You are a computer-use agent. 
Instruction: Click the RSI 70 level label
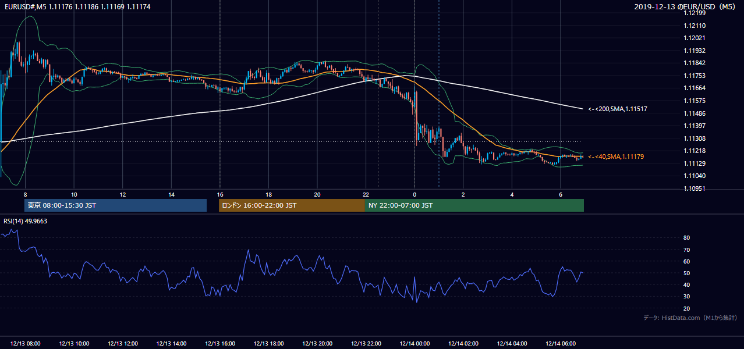686,250
